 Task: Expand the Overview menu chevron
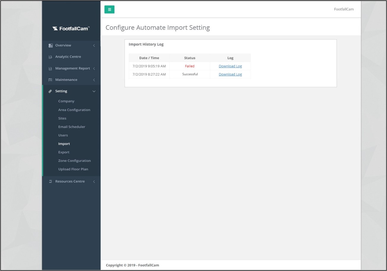(94, 46)
